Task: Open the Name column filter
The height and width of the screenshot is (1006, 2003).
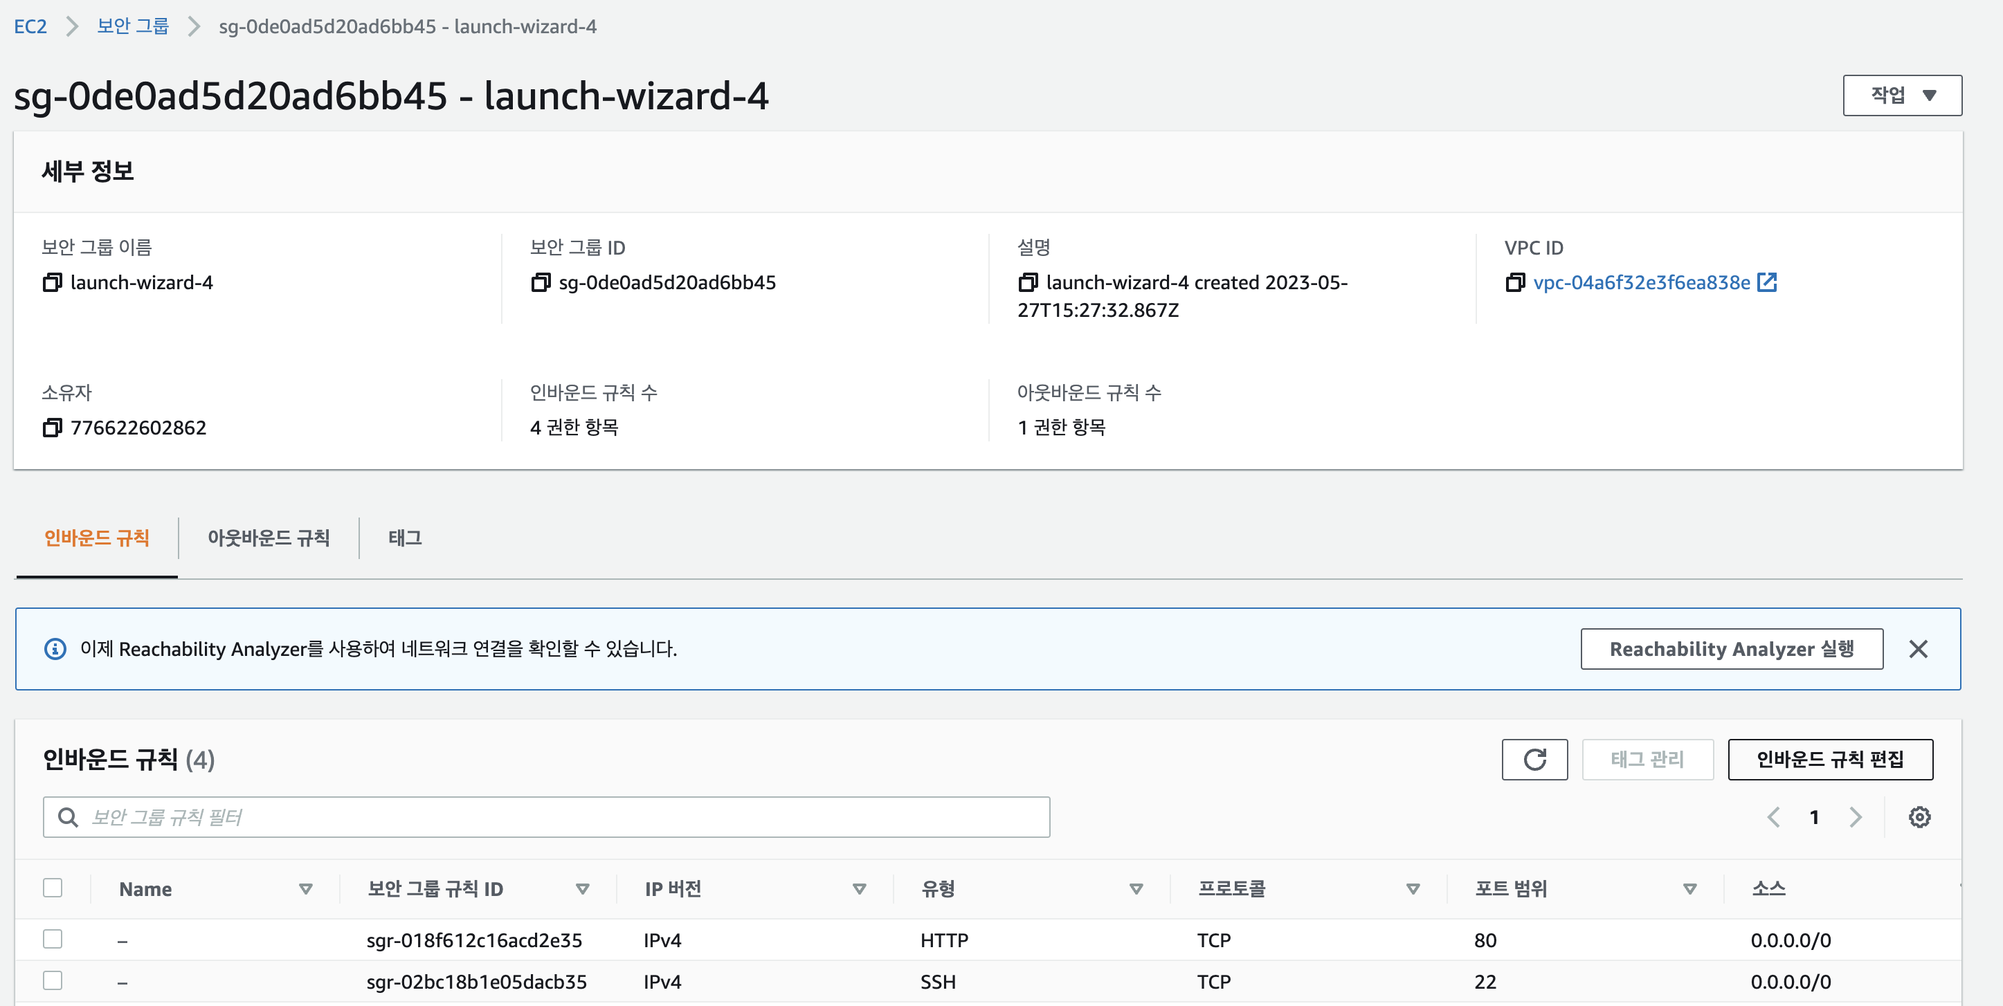Action: [x=307, y=888]
